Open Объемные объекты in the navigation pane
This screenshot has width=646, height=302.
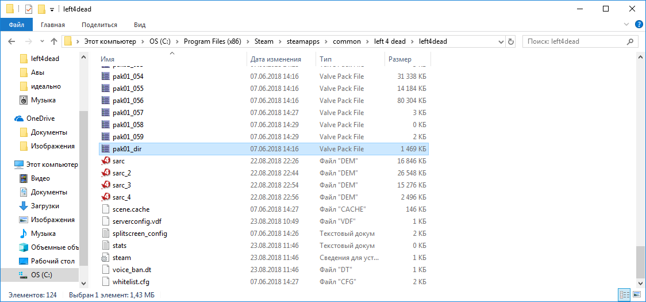point(49,247)
